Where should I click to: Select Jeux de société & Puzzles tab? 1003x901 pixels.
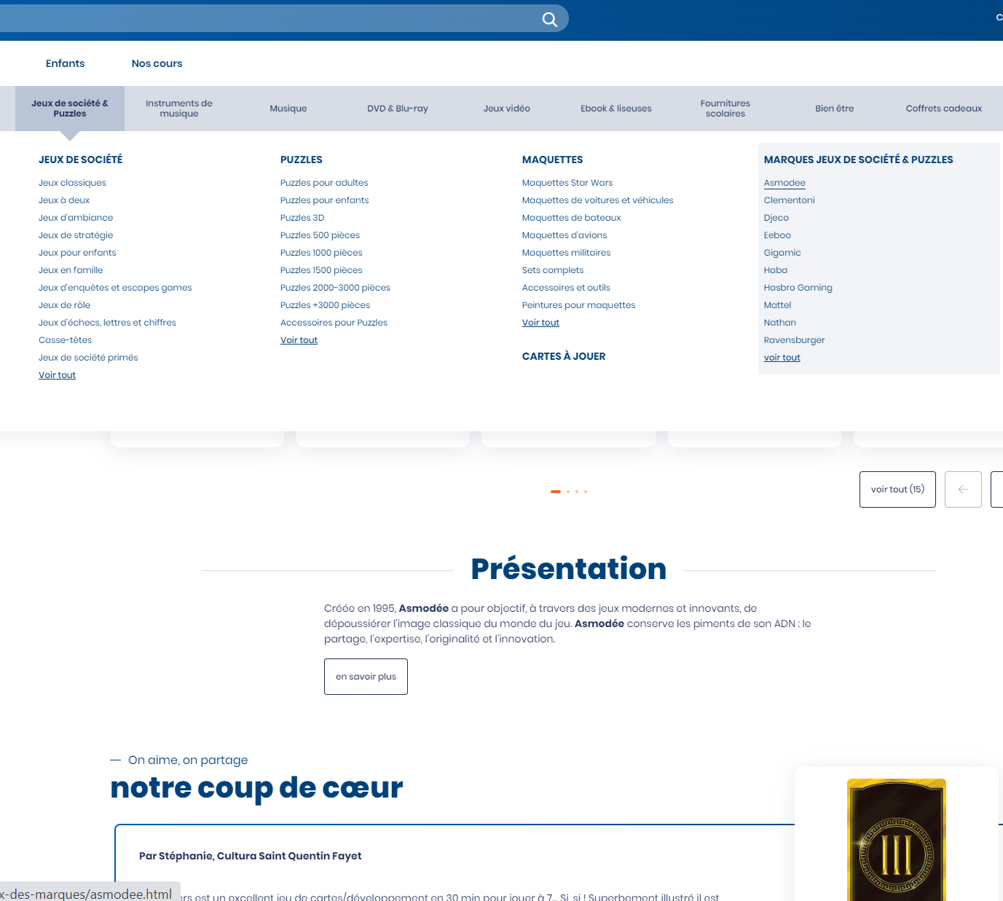click(70, 109)
